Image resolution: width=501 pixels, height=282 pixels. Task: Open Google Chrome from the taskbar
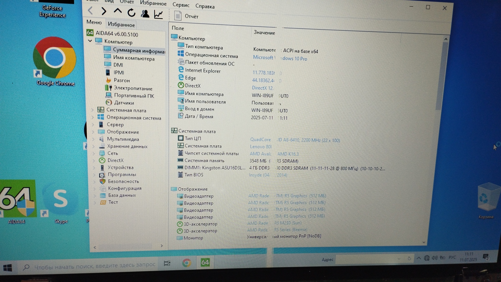pyautogui.click(x=187, y=263)
